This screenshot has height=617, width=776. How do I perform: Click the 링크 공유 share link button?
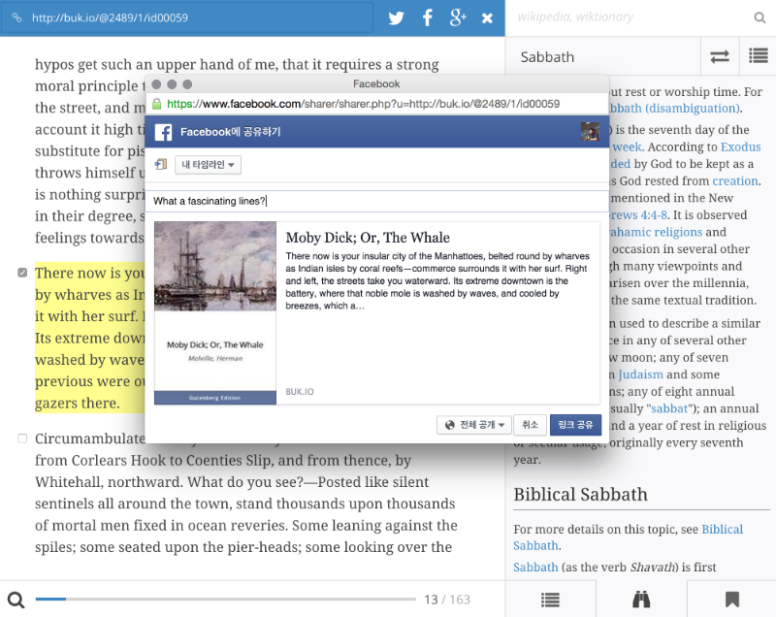tap(575, 425)
